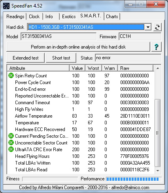Screen dimensions: 168x193
Task: Switch to the Charts tab
Action: coord(112,17)
